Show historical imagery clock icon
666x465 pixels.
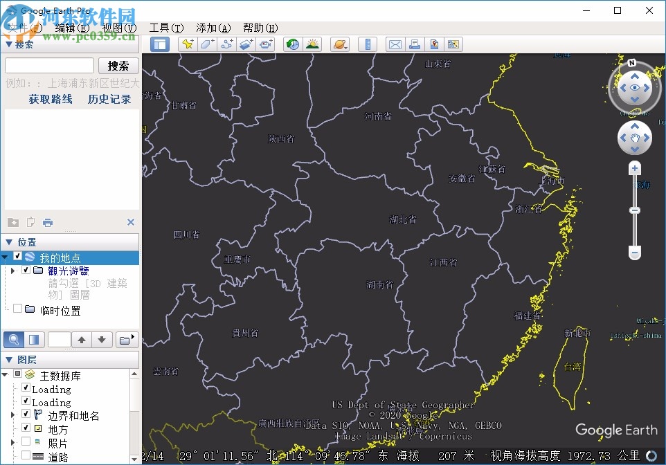point(293,44)
